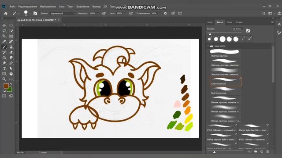Select the Скетч классика brush preset

(226, 90)
